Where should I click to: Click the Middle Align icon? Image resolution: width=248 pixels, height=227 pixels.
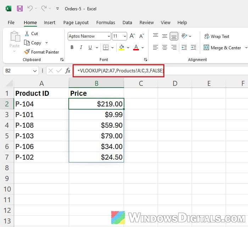165,36
